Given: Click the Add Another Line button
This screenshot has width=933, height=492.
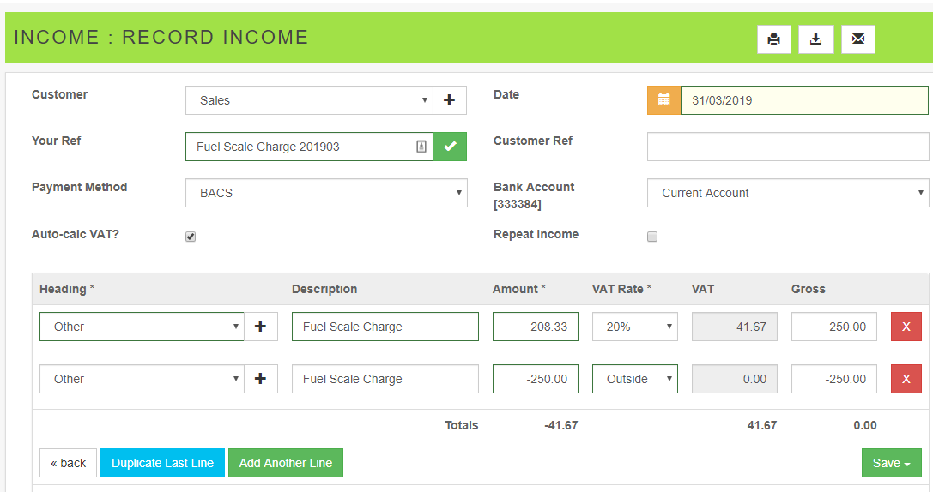Looking at the screenshot, I should tap(285, 463).
